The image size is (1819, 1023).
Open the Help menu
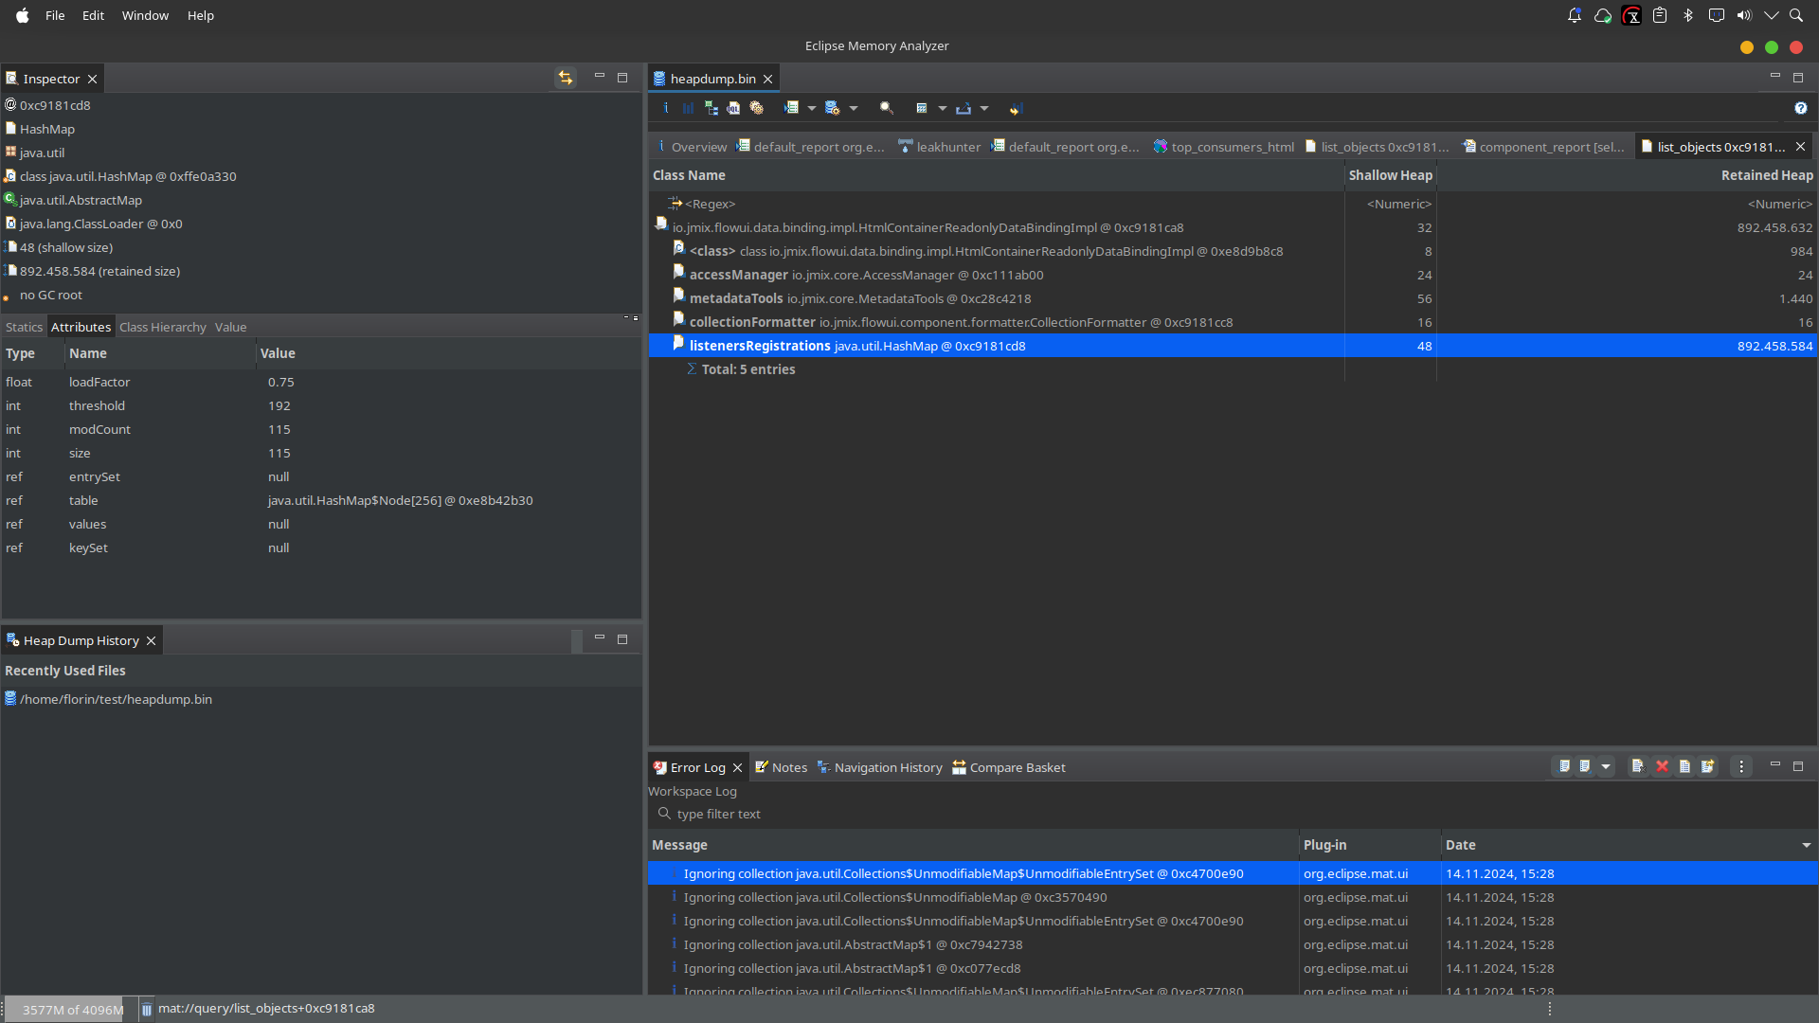click(x=201, y=15)
